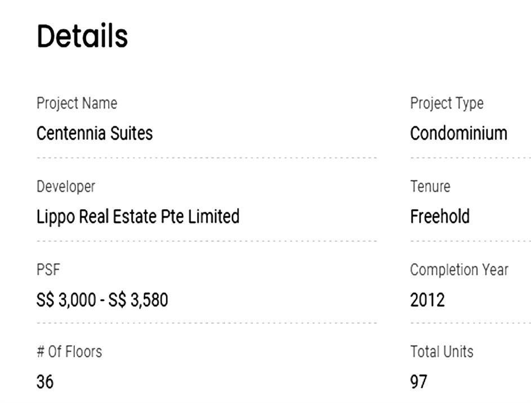The width and height of the screenshot is (531, 403).
Task: Select the Freehold tenure value
Action: [440, 216]
